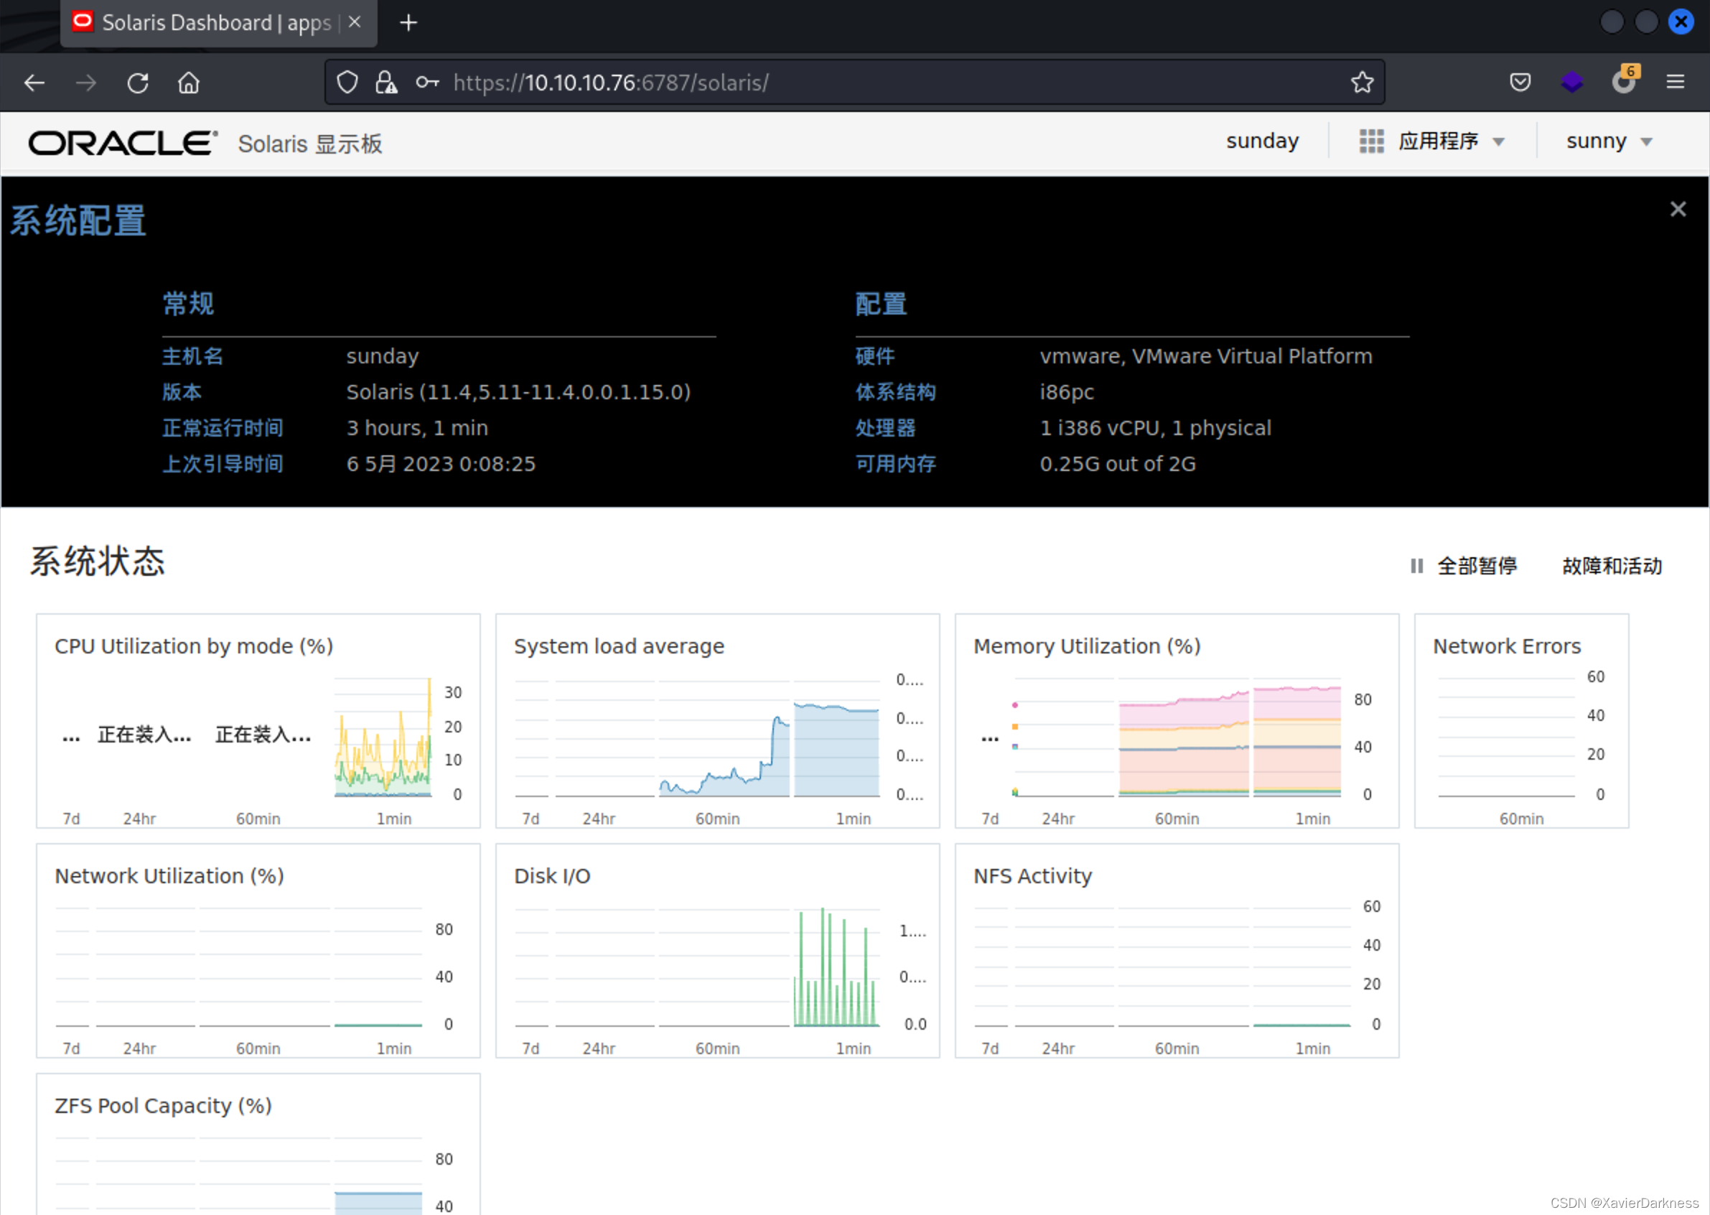1710x1215 pixels.
Task: Open a new browser tab
Action: 408,23
